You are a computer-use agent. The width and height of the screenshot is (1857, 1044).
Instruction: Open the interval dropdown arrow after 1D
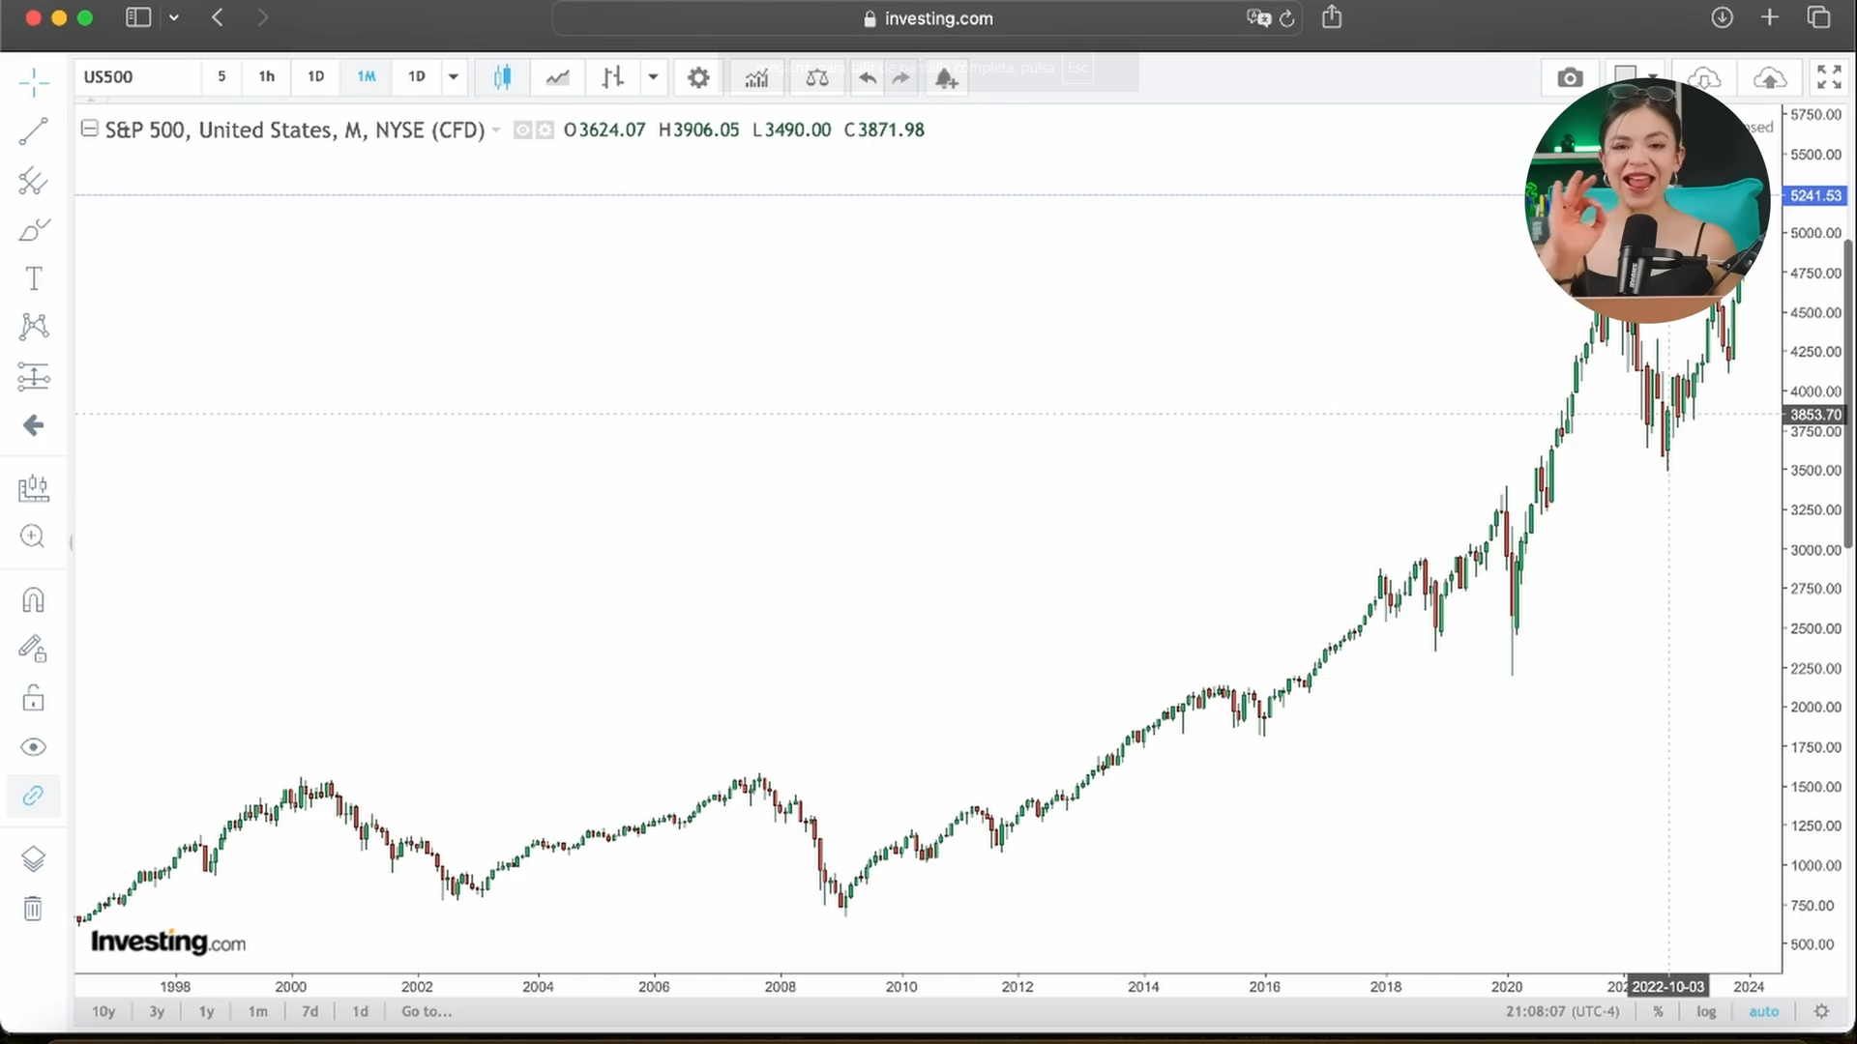tap(454, 77)
